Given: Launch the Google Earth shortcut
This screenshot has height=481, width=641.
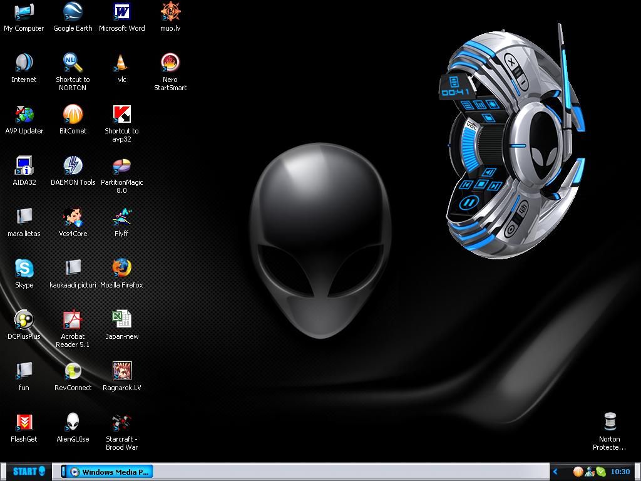Looking at the screenshot, I should (x=73, y=18).
